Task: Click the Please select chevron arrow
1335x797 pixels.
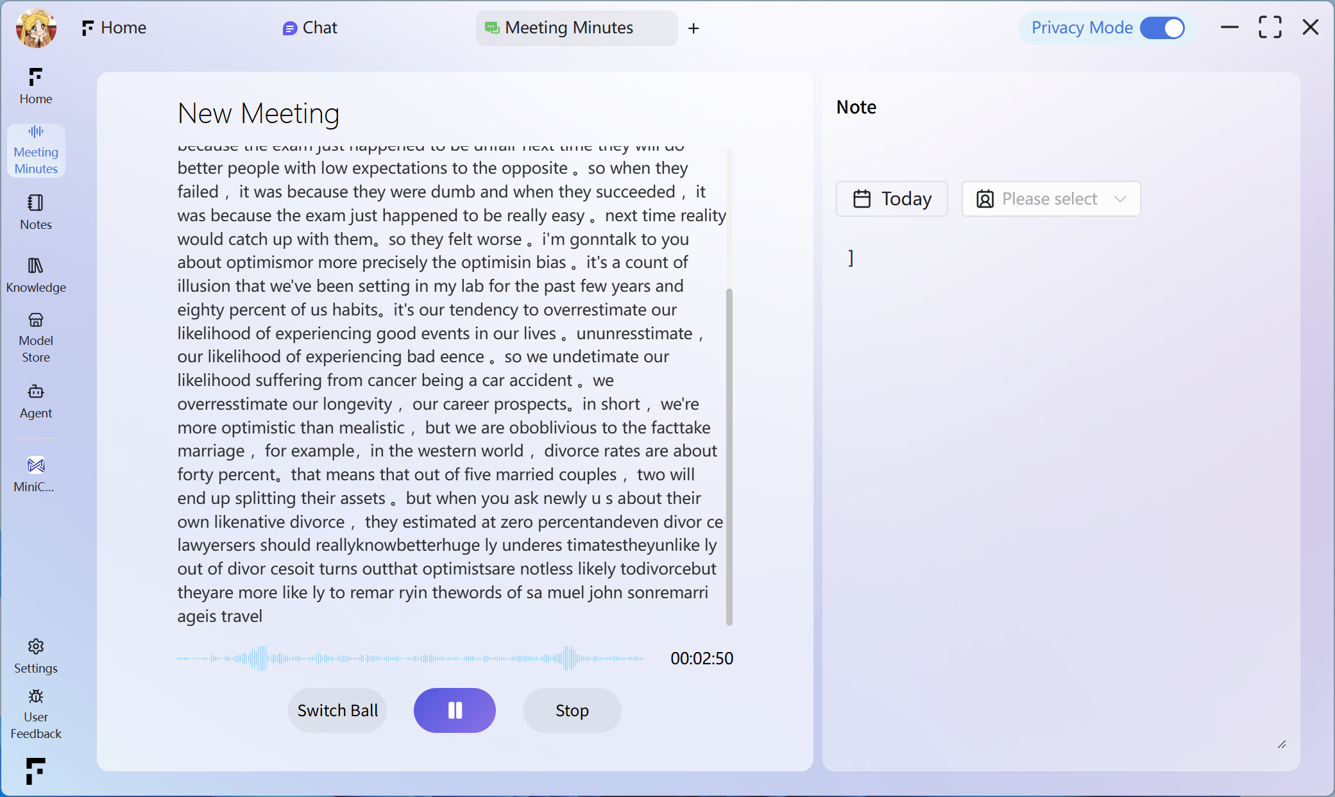Action: [1120, 199]
